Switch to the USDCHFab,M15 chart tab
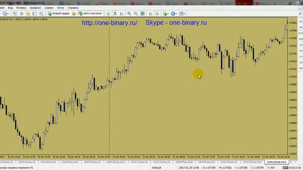 [x=252, y=162]
